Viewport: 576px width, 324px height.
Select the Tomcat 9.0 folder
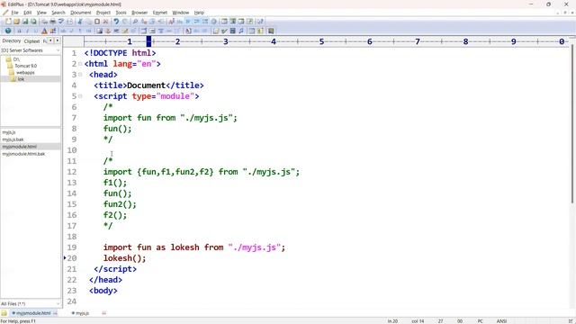click(26, 66)
